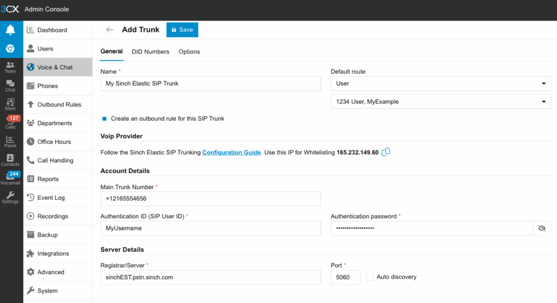The width and height of the screenshot is (557, 303).
Task: Open the Settings wrench icon
Action: (x=10, y=197)
